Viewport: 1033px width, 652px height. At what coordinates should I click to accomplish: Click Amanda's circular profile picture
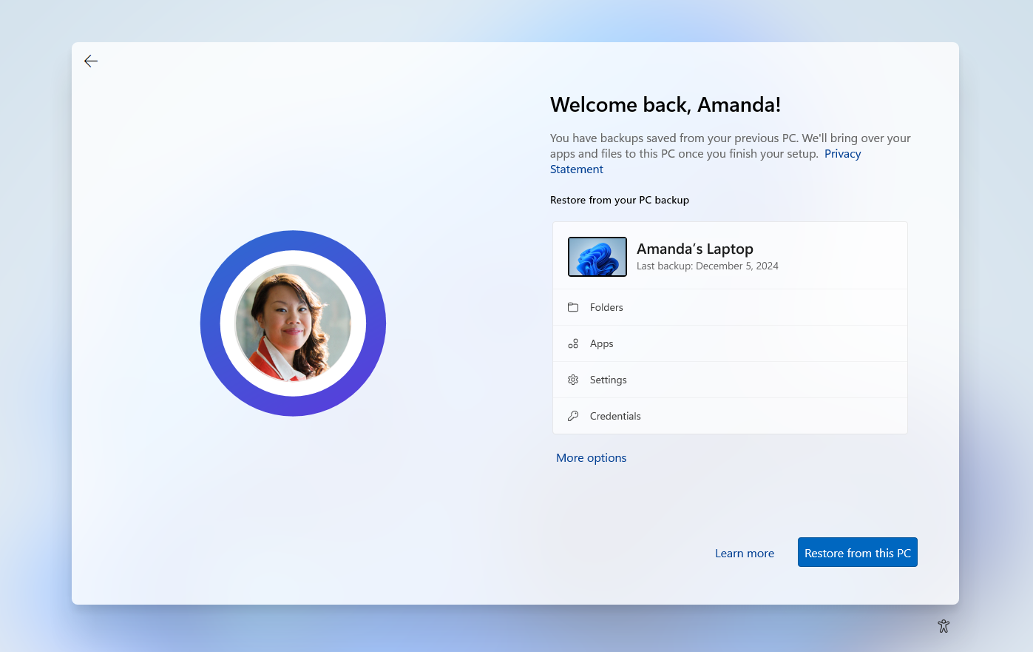[293, 323]
